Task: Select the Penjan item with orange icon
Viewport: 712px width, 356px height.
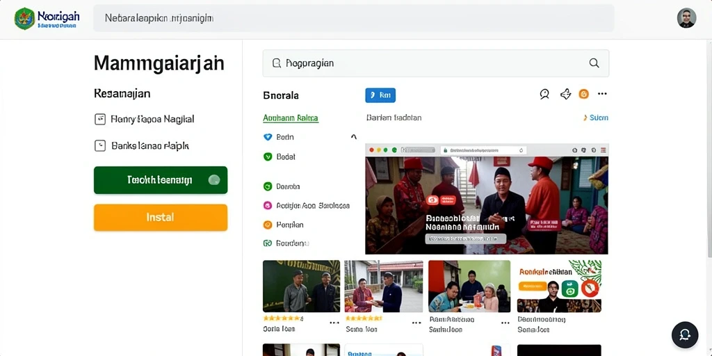Action: pyautogui.click(x=284, y=225)
